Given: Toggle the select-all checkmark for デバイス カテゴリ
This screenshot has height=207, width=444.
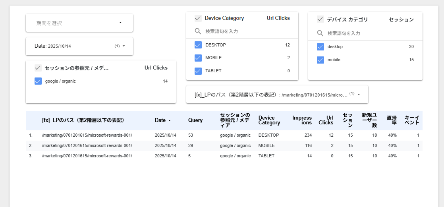Looking at the screenshot, I should tap(320, 19).
